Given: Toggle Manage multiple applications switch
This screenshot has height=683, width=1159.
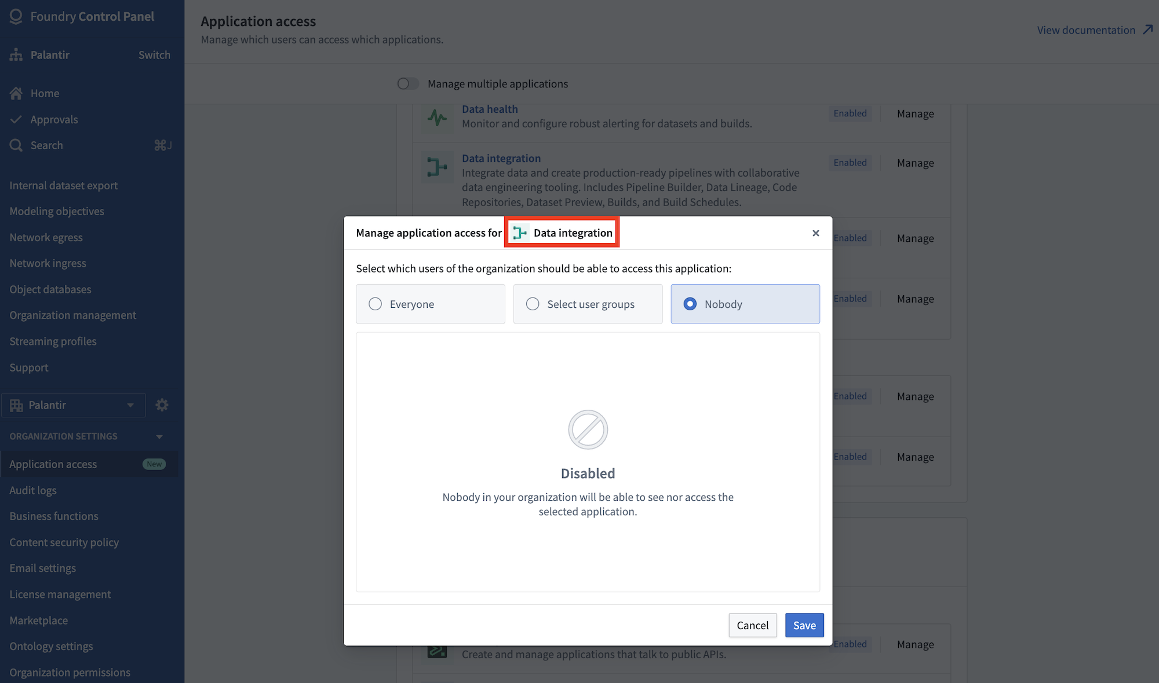Looking at the screenshot, I should coord(408,84).
